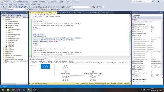Click the taskbar clock and date

point(154,90)
